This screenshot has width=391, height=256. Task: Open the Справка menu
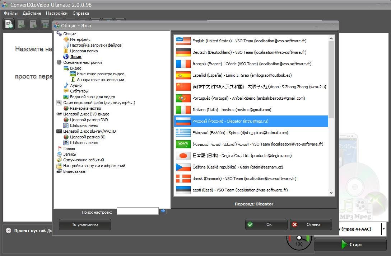pyautogui.click(x=81, y=13)
